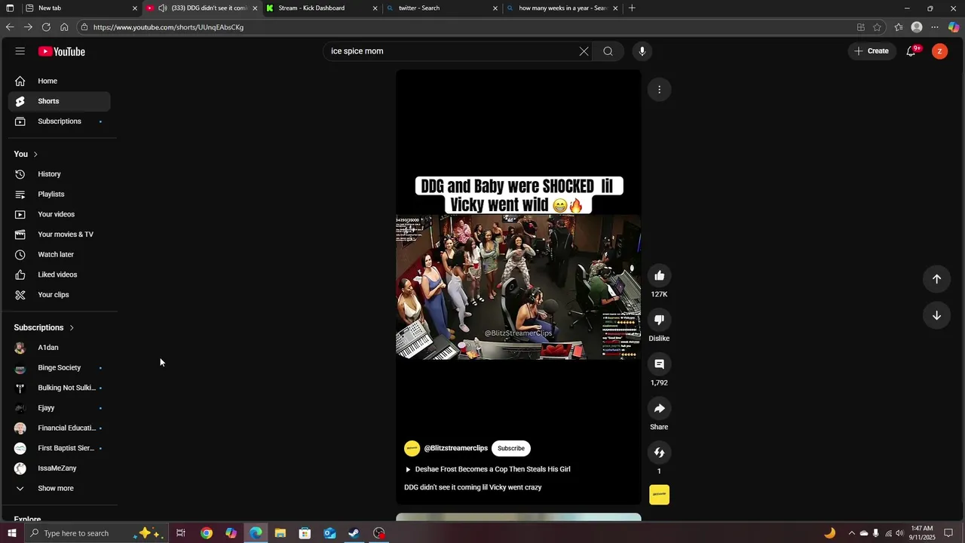Open Your movies & TV
This screenshot has height=543, width=965.
click(59, 235)
